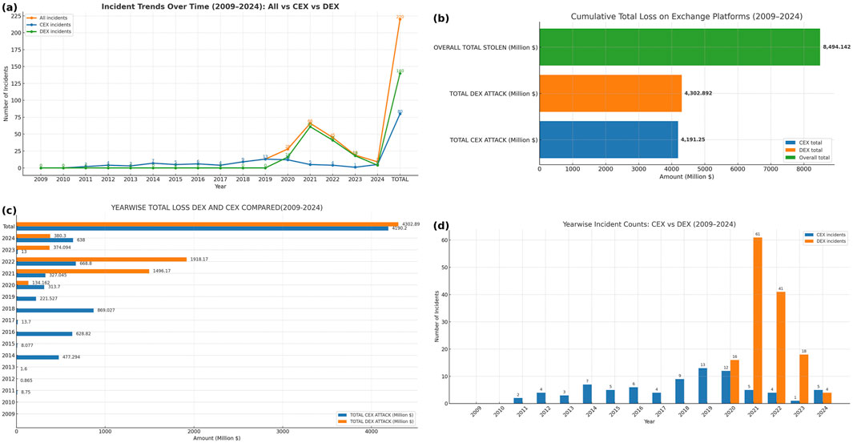The image size is (853, 443).
Task: Click the 2018 blue CEX bar labeled 869.027
Action: tap(55, 309)
